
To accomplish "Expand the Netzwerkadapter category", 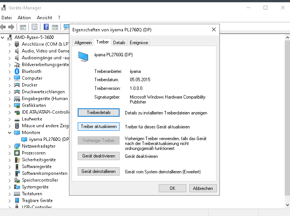I will (x=10, y=147).
